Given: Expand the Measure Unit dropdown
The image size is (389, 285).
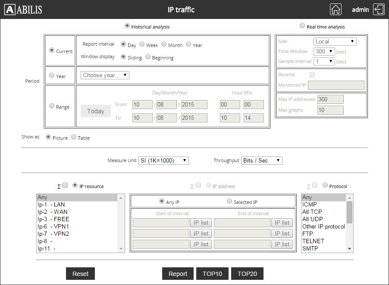Looking at the screenshot, I should [163, 160].
